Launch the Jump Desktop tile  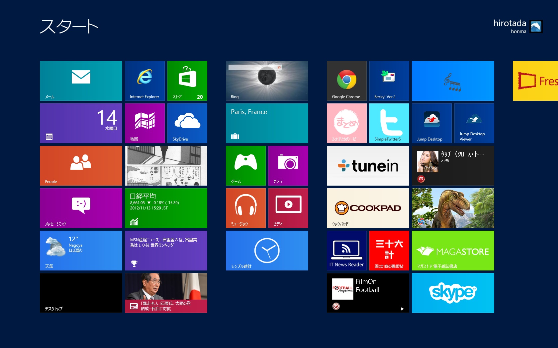[x=432, y=123]
